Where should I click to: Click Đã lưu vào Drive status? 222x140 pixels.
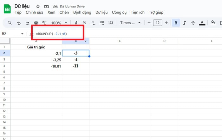[x=72, y=6]
